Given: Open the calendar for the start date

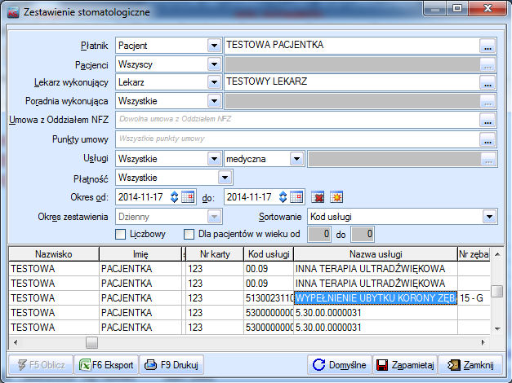Looking at the screenshot, I should pyautogui.click(x=188, y=196).
